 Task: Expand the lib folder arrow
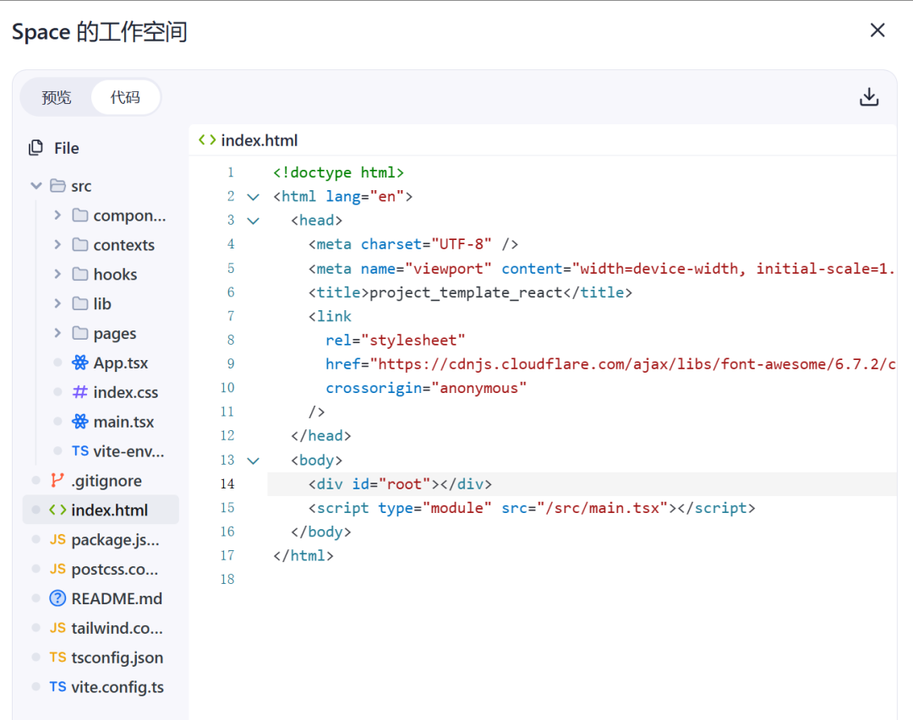click(57, 303)
